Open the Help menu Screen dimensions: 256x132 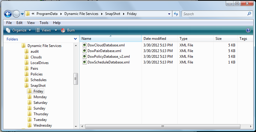point(57,23)
